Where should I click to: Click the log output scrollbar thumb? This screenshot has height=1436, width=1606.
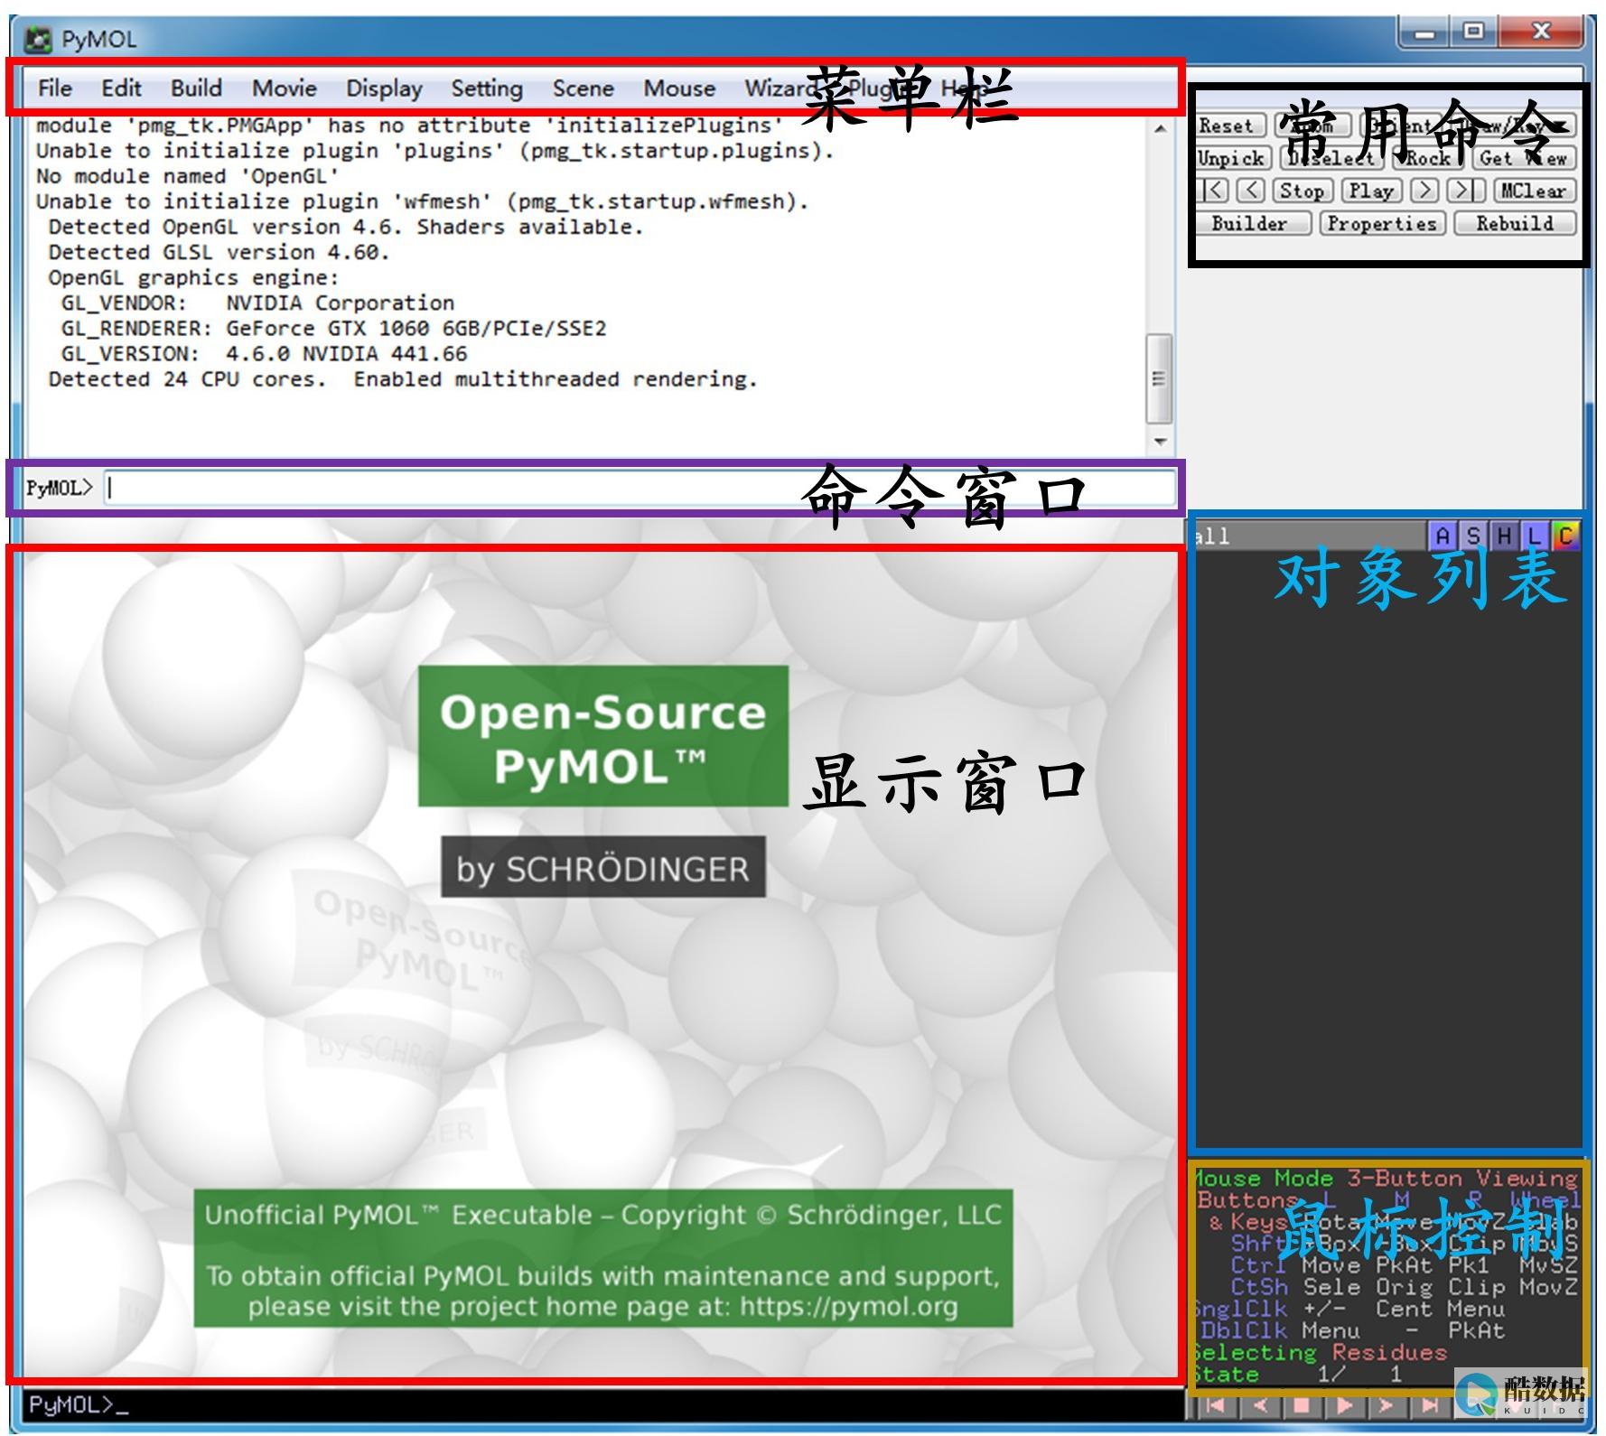tap(1160, 378)
